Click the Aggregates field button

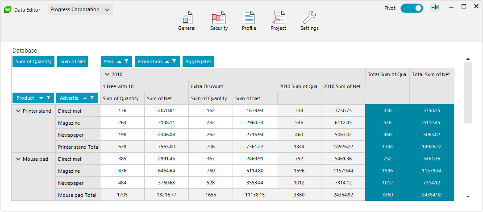click(198, 61)
